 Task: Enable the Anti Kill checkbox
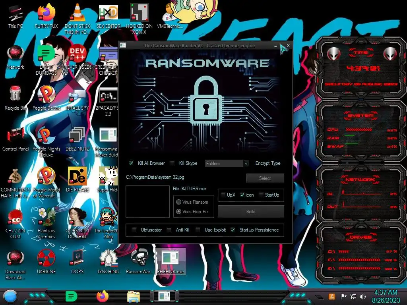tap(169, 230)
